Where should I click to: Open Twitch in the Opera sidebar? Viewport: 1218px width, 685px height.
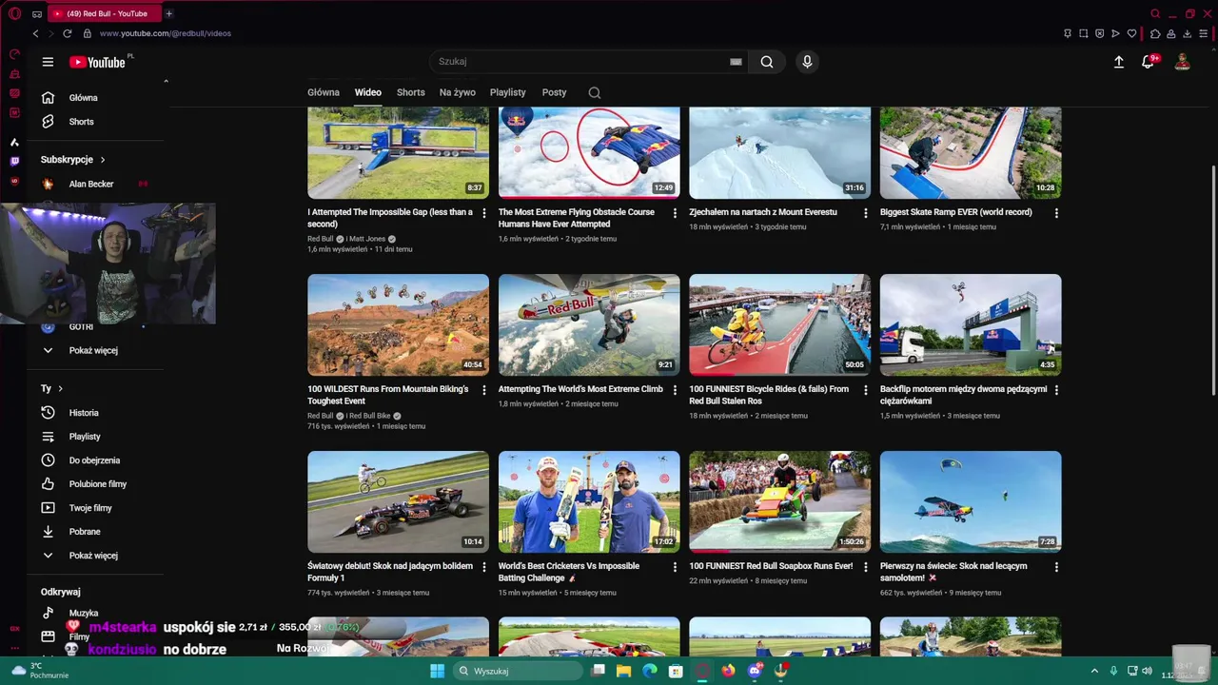point(14,161)
